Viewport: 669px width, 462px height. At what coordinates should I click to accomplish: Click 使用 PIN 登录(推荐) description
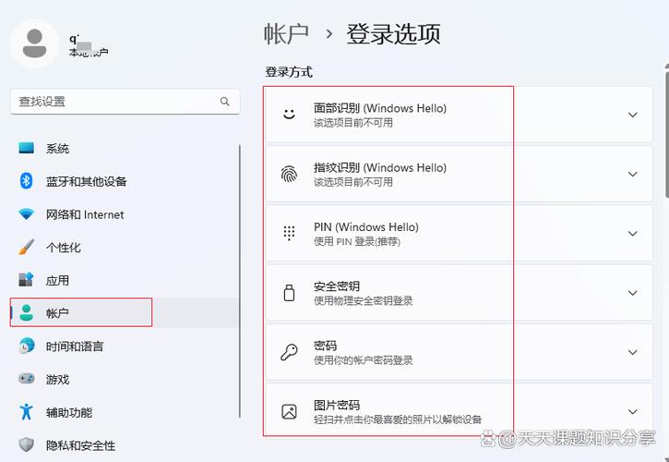[x=357, y=241]
